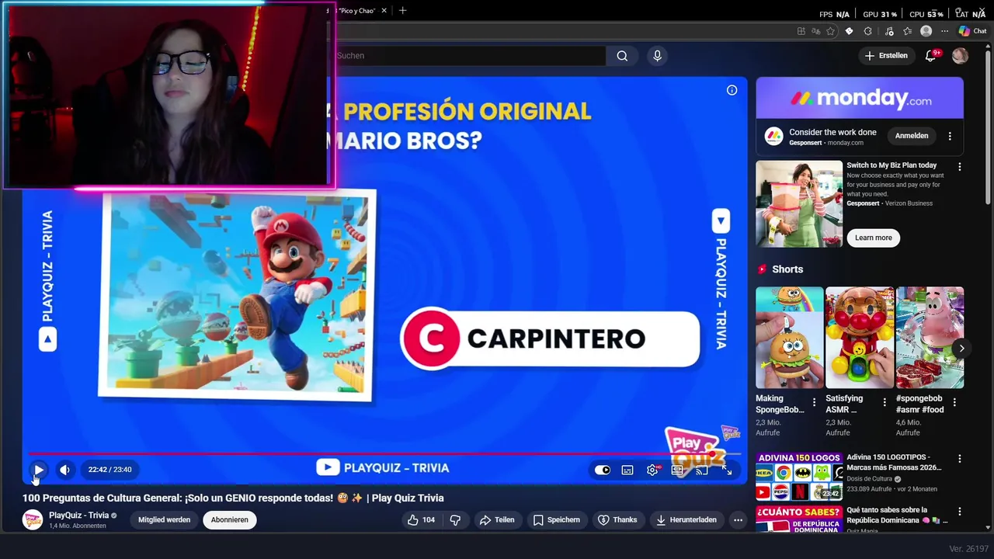
Task: Dislike the video with thumbs down
Action: [456, 520]
